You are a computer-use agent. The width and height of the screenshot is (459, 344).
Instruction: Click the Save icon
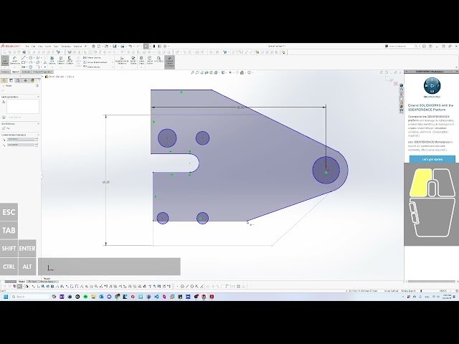point(115,46)
